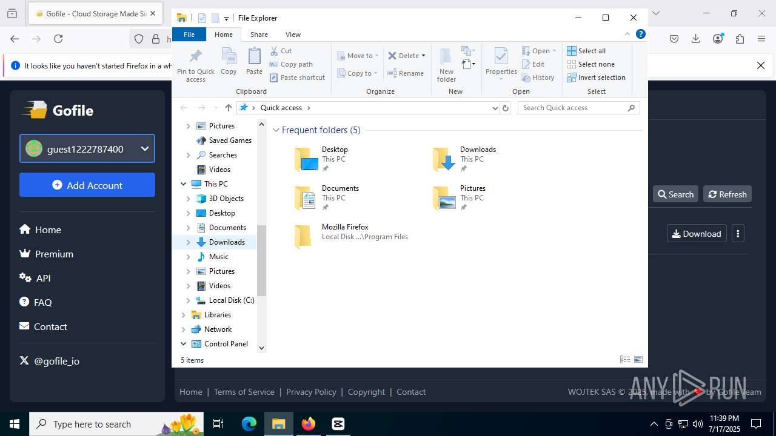Open the address bar history dropdown

pyautogui.click(x=495, y=108)
